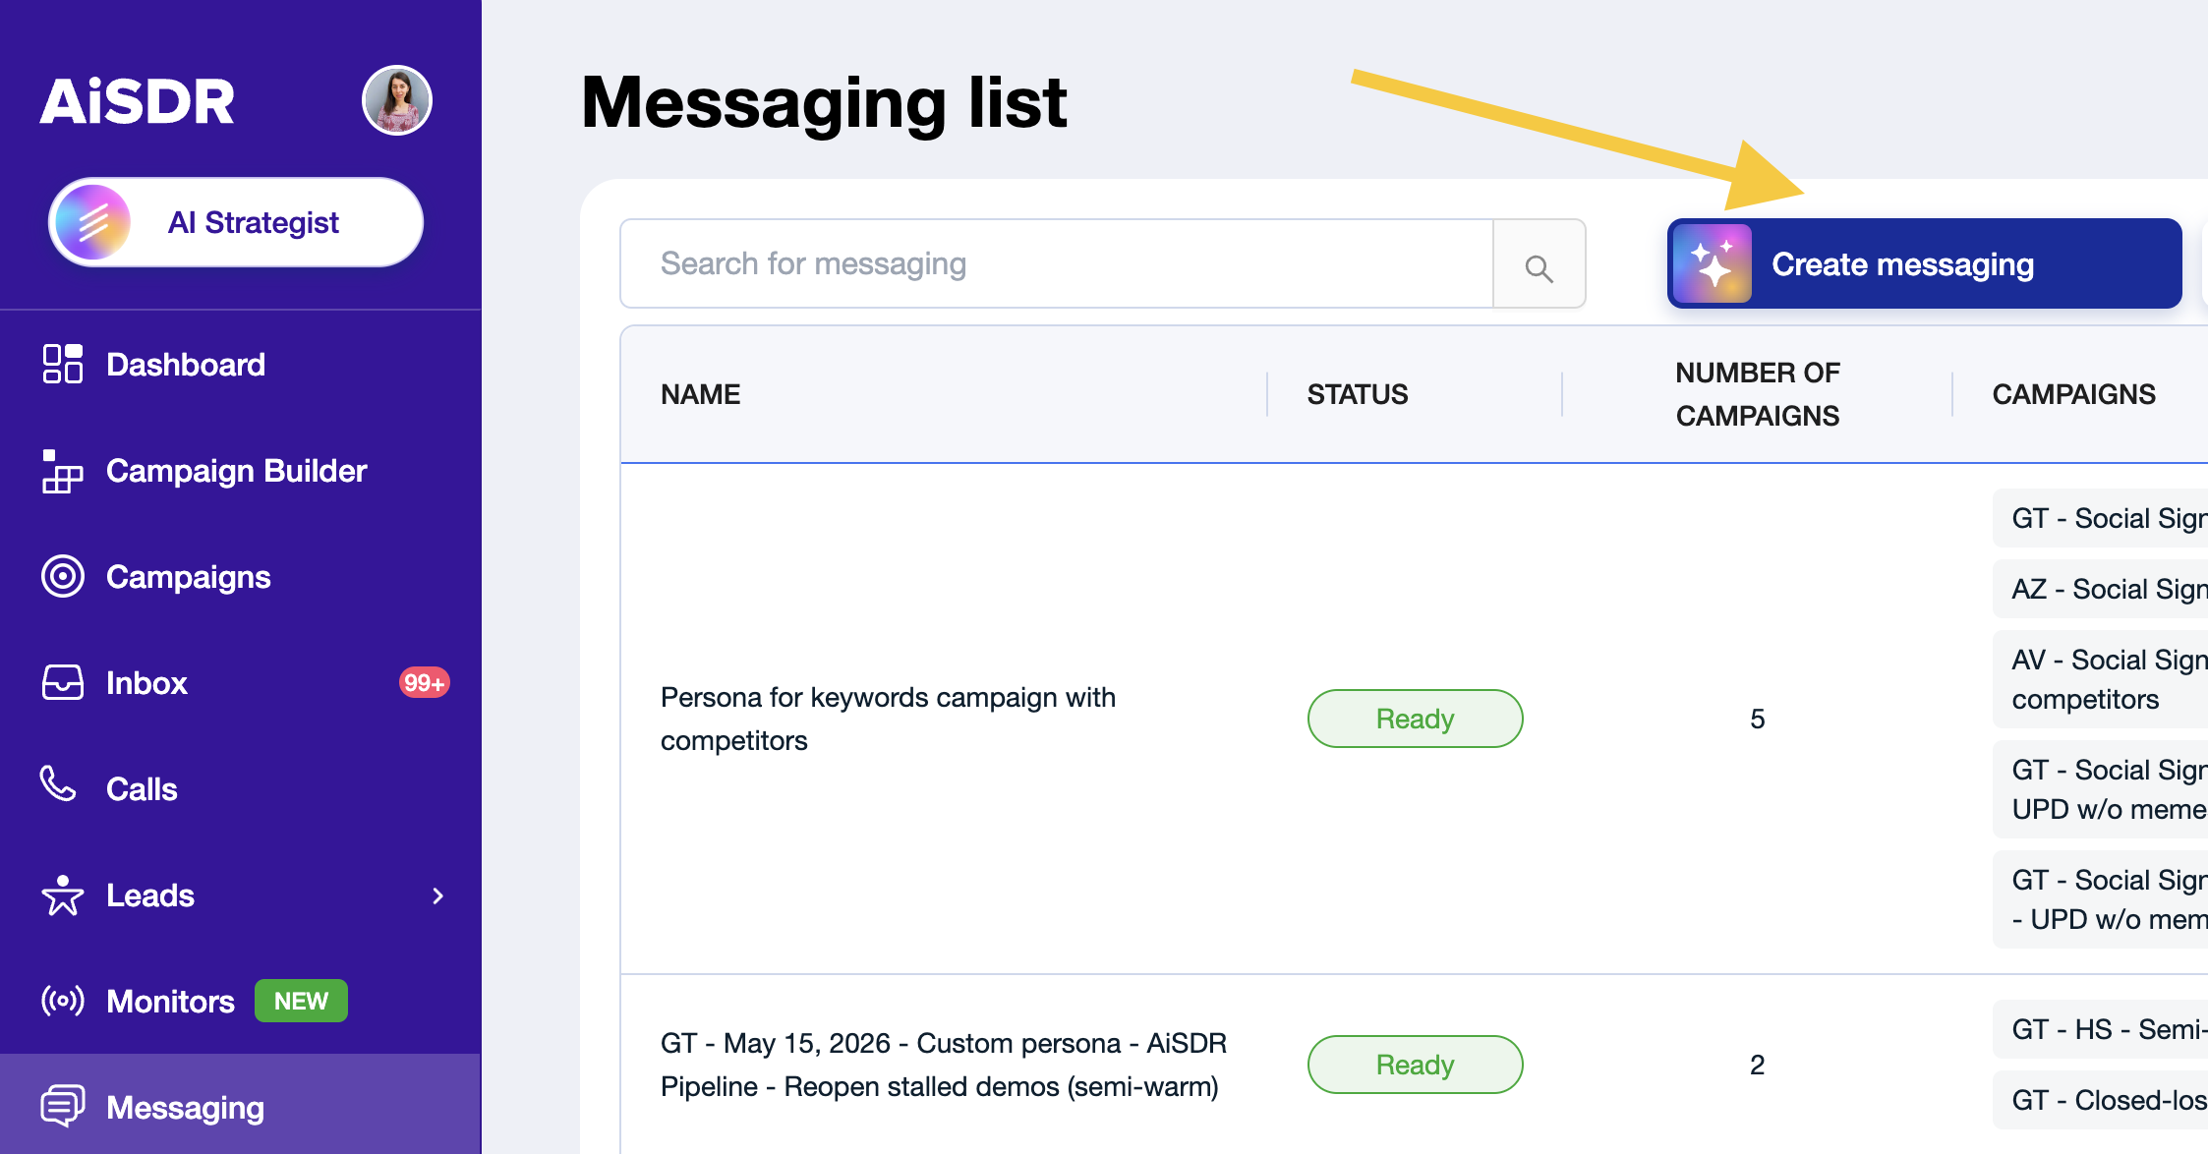2208x1154 pixels.
Task: Click the Messaging chat bubble icon
Action: coord(63,1106)
